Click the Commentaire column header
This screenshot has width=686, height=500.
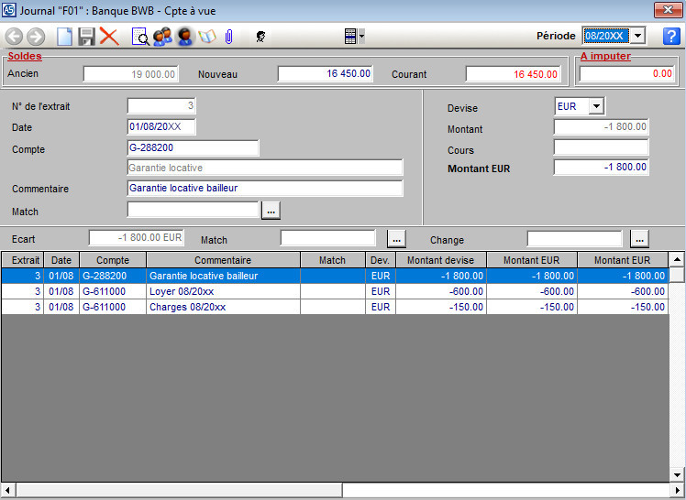tap(223, 260)
